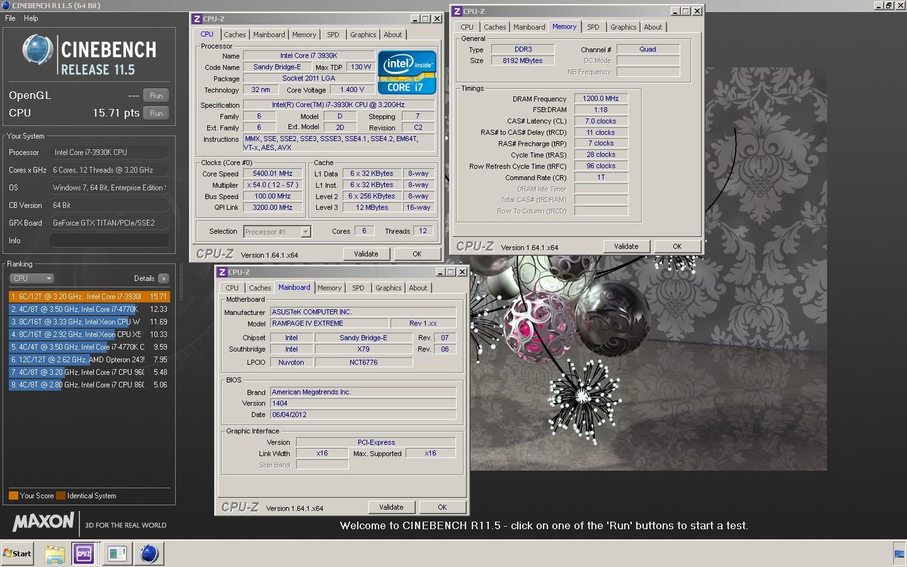Click the orange Your Score legend swatch
This screenshot has width=907, height=567.
(x=13, y=496)
